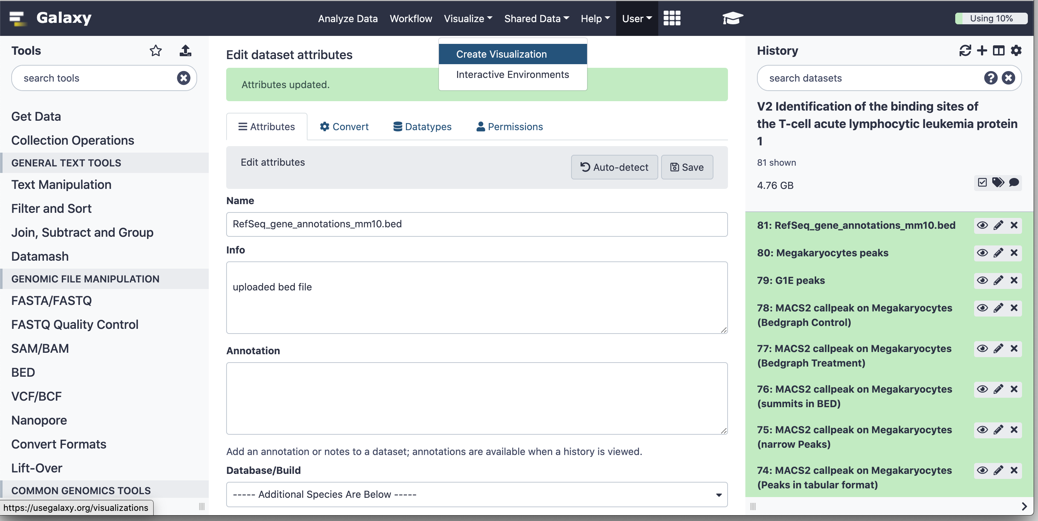The image size is (1038, 521).
Task: Open the Visualize dropdown menu
Action: [x=468, y=18]
